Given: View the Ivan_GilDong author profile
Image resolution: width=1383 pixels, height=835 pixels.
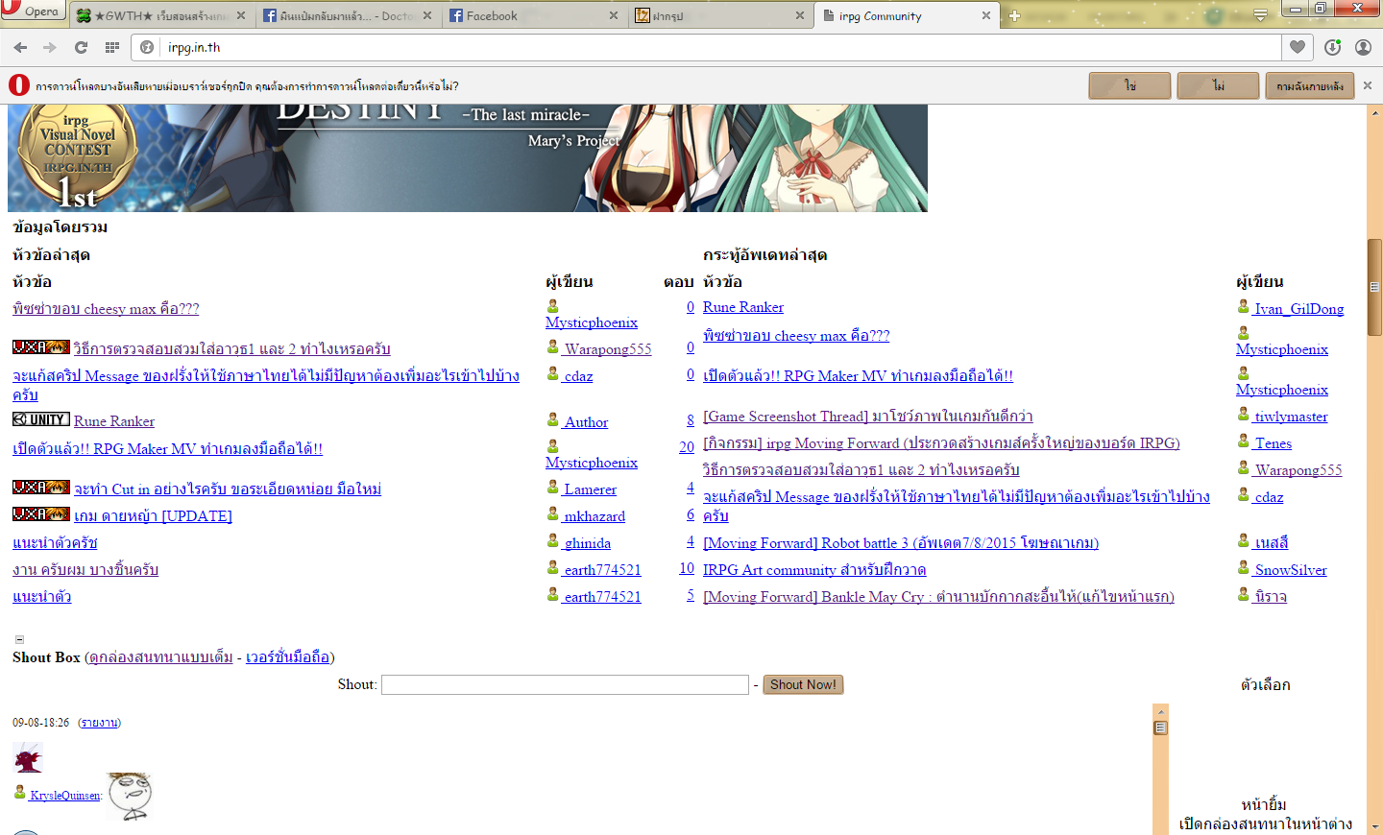Looking at the screenshot, I should (1299, 309).
